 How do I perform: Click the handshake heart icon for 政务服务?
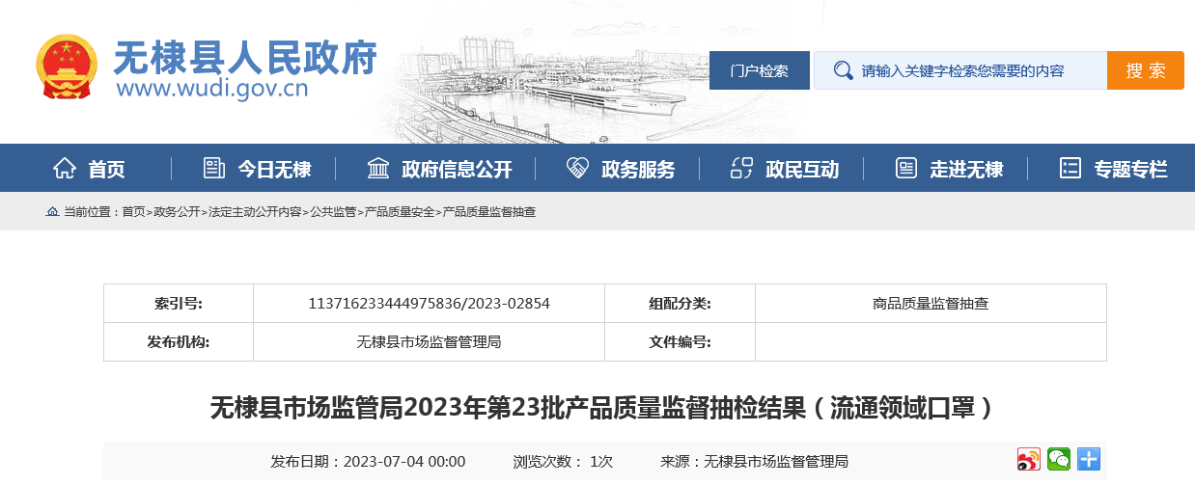coord(577,169)
